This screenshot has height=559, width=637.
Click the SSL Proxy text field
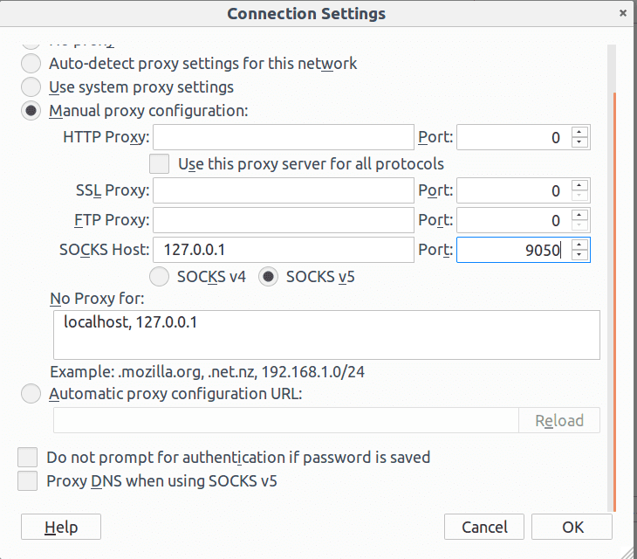tap(283, 190)
